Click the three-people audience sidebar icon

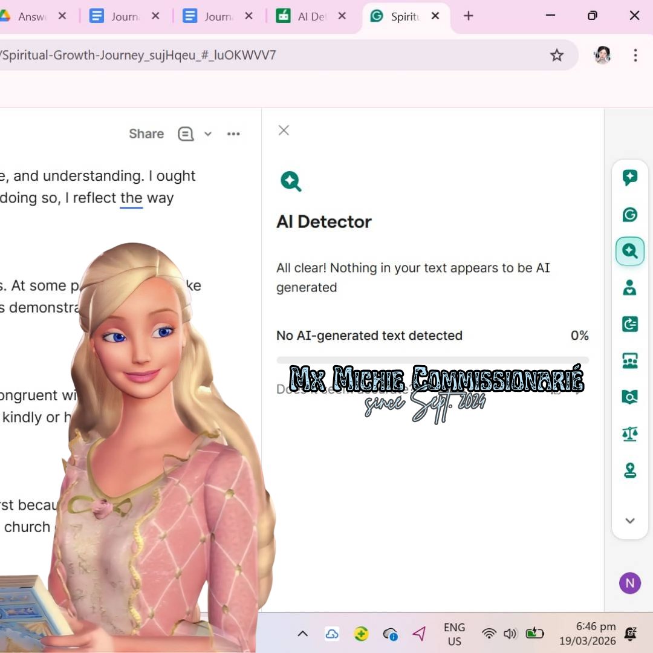tap(629, 361)
